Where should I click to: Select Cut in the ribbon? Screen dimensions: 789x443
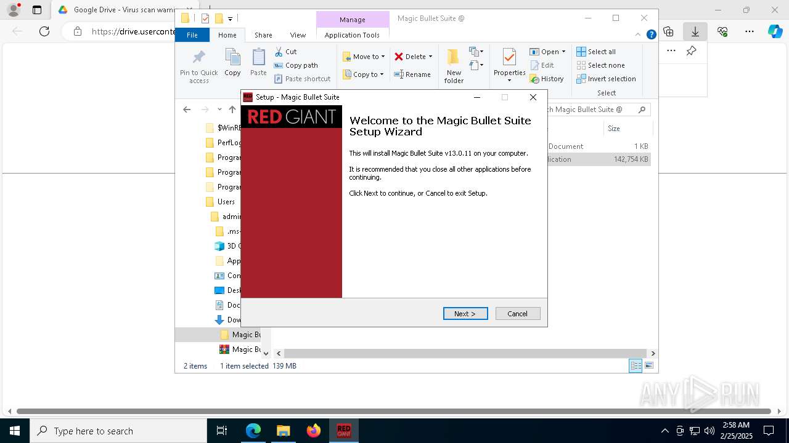(285, 52)
